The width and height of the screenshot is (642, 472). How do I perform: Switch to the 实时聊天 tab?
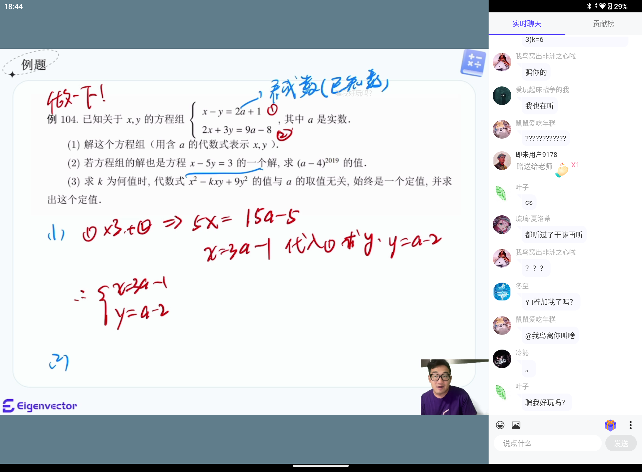[527, 24]
